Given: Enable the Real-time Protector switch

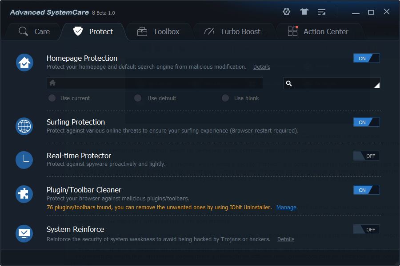Looking at the screenshot, I should [367, 156].
